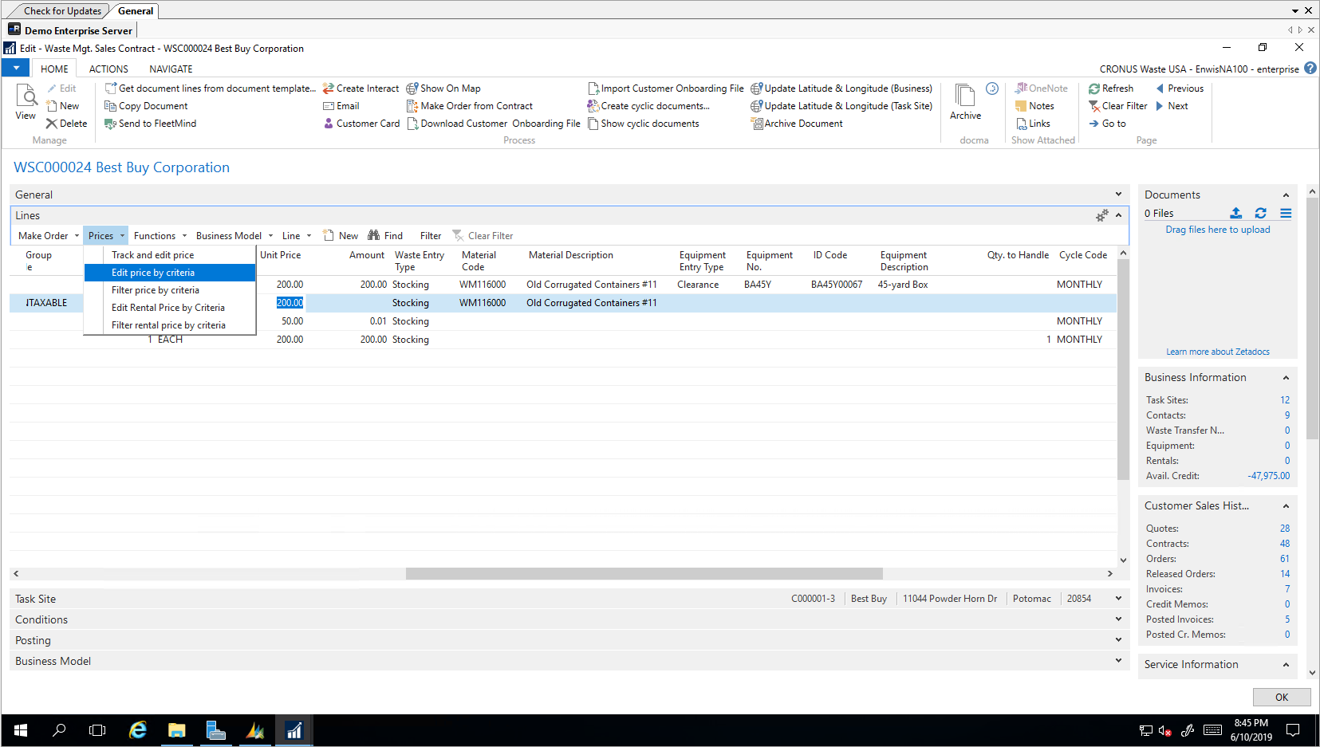Collapse the Business Information panel
Screen dimensions: 1320x747
[x=1286, y=378]
